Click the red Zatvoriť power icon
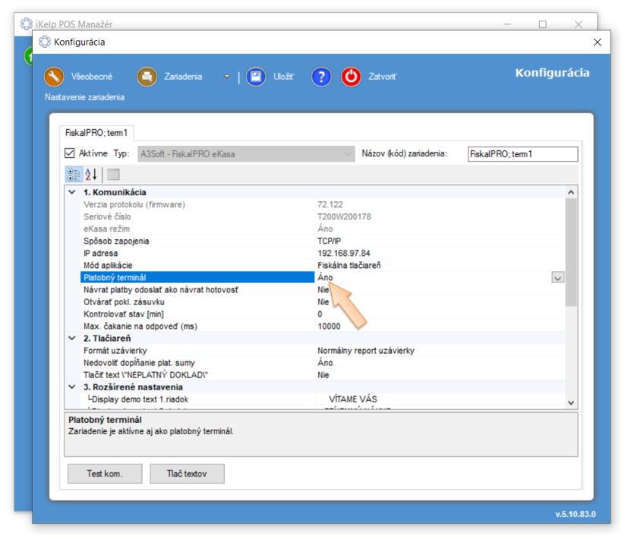This screenshot has height=539, width=628. pos(351,77)
